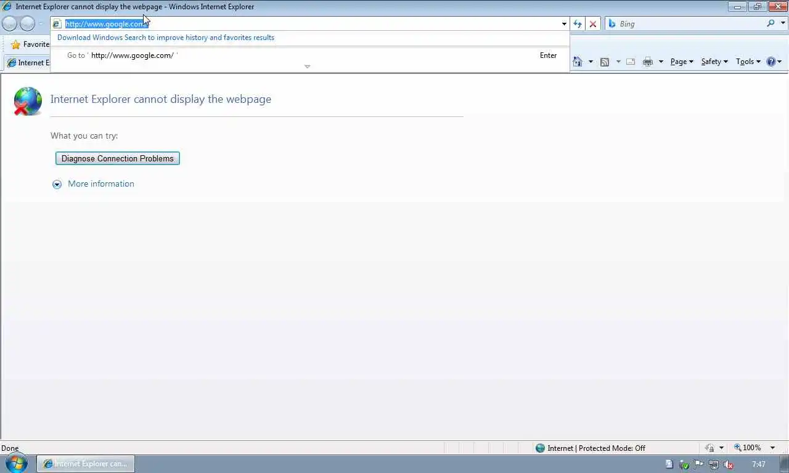The width and height of the screenshot is (789, 473).
Task: Click the Diagnose Connection Problems button
Action: point(118,158)
